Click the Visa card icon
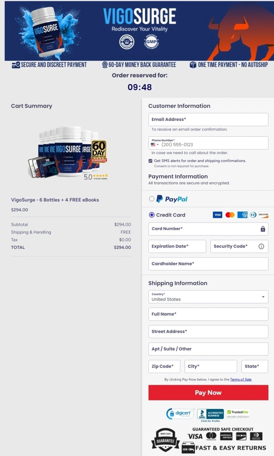The image size is (274, 456). (217, 215)
